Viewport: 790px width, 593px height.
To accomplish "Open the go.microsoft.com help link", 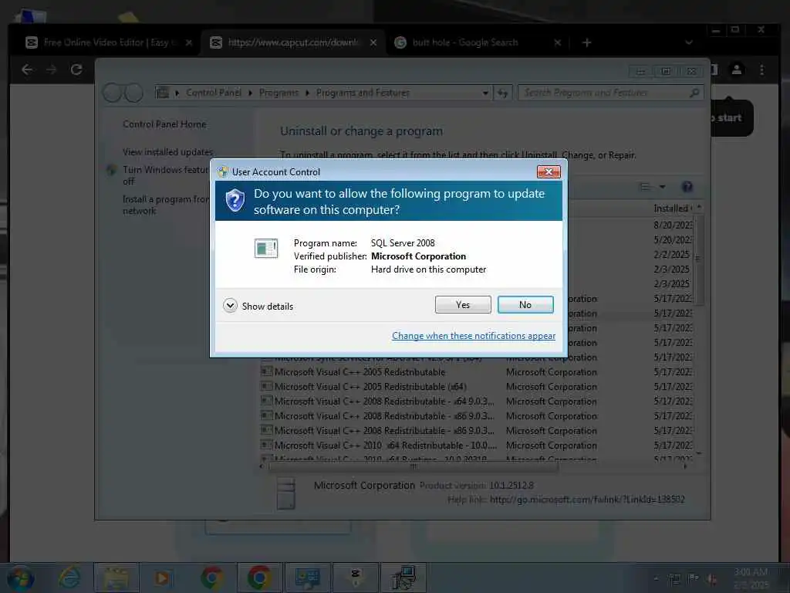I will [587, 500].
